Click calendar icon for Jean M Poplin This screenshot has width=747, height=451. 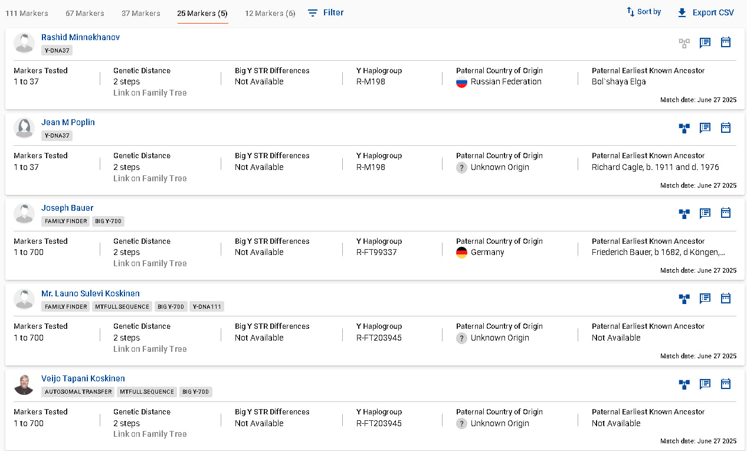click(x=726, y=128)
